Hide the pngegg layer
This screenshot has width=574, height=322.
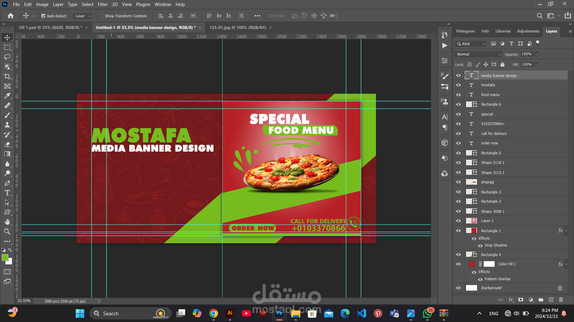pos(458,182)
